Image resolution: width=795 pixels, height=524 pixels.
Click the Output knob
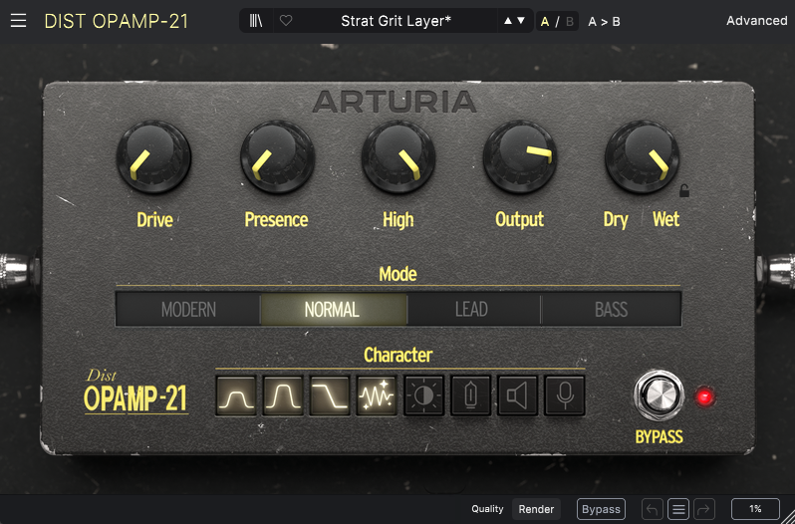click(x=520, y=157)
